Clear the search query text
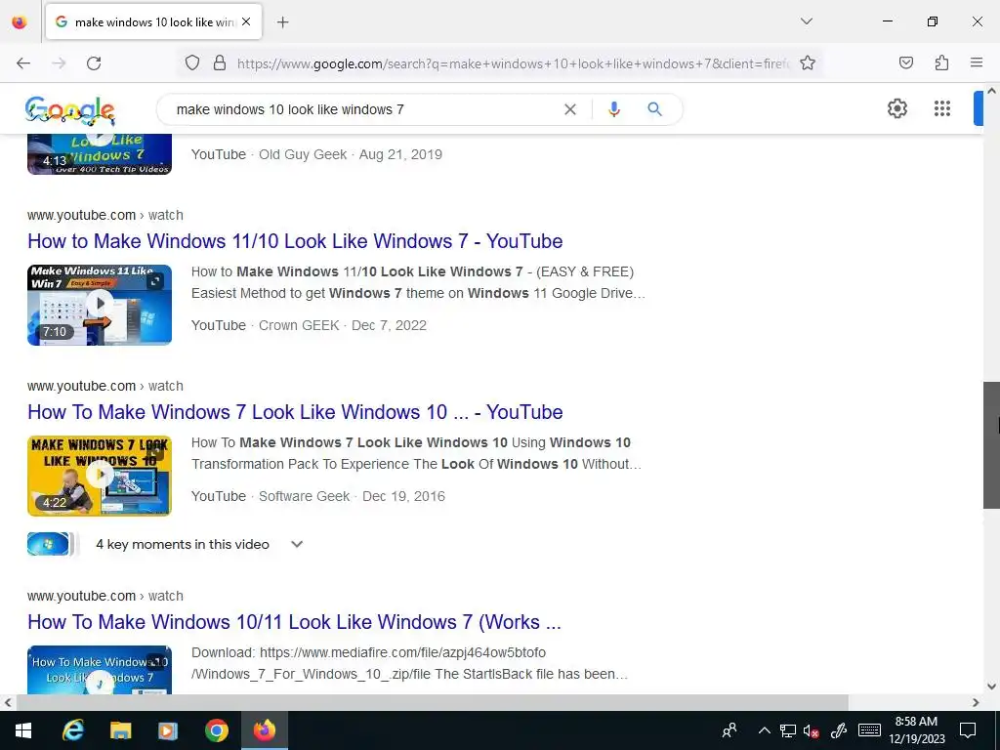Image resolution: width=1000 pixels, height=750 pixels. 570,109
